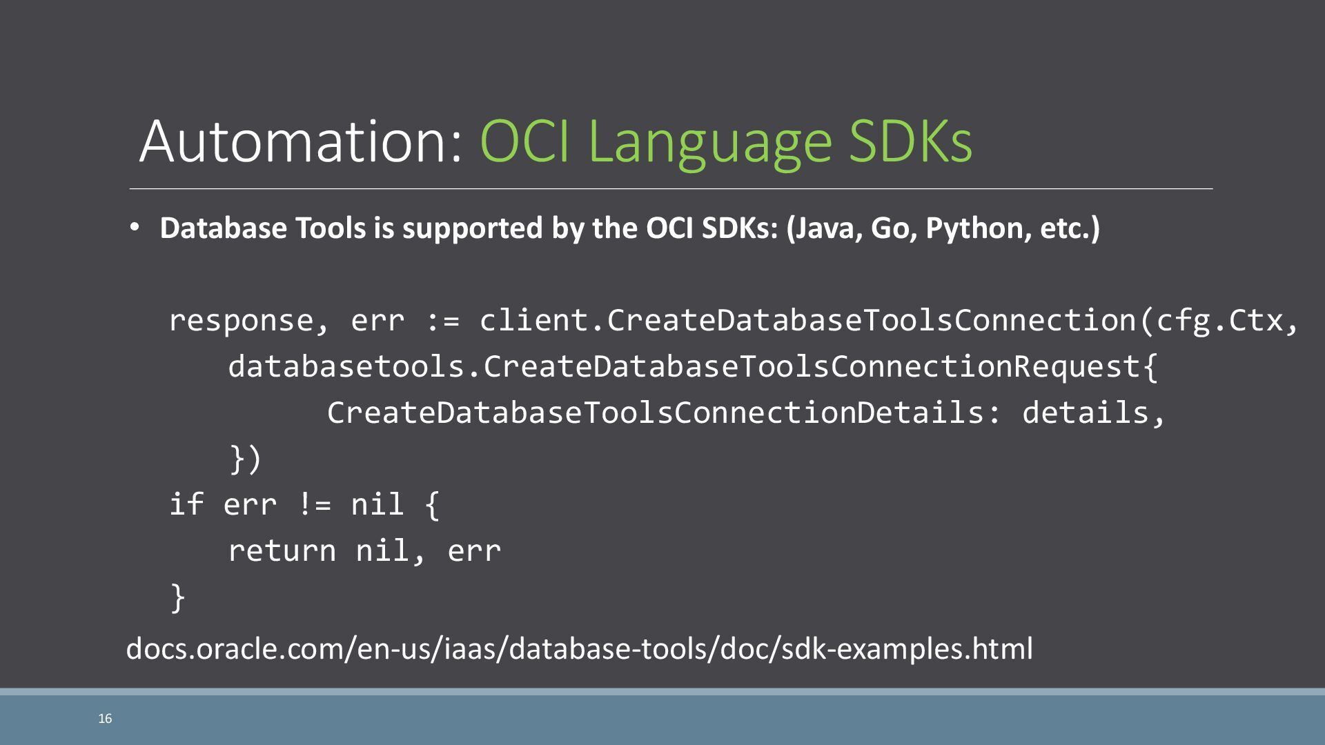Click the blue footer bar
Image resolution: width=1325 pixels, height=745 pixels.
coord(662,717)
